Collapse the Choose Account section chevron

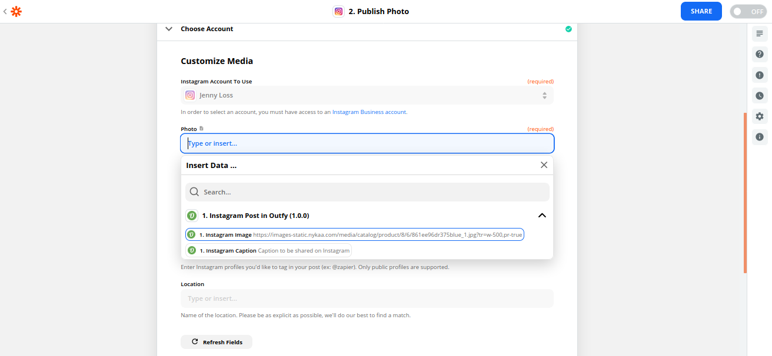(x=169, y=29)
